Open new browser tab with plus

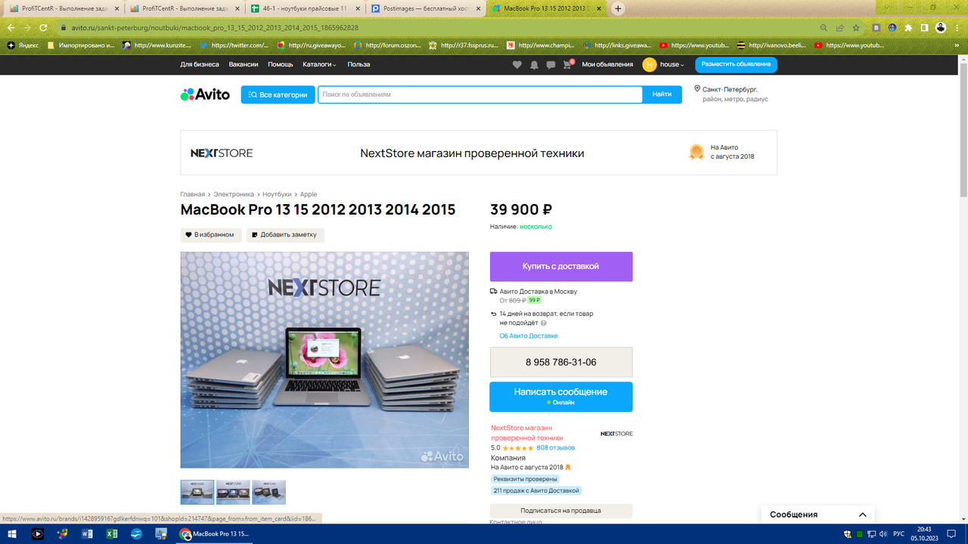[x=618, y=8]
